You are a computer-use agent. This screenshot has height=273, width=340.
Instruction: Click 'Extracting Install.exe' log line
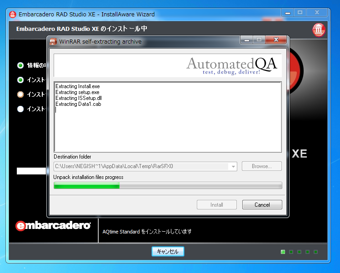[78, 86]
